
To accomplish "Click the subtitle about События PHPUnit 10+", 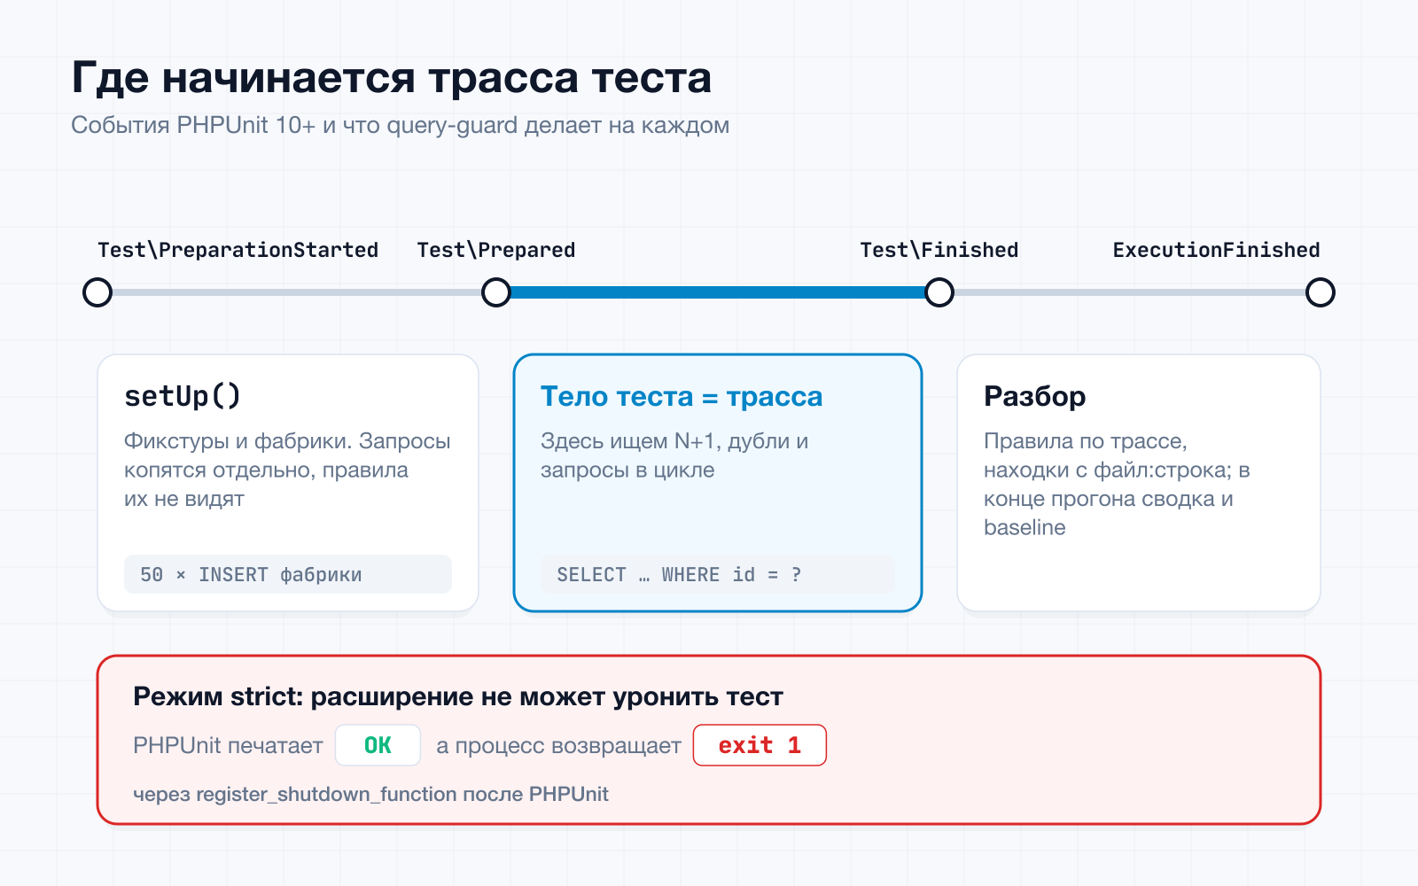I will pos(401,125).
